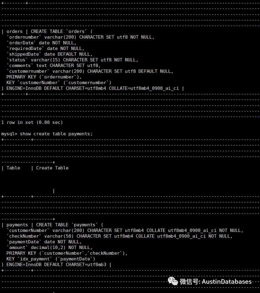260x293 pixels.
Task: Click the KEY `idx_payment` index line
Action: click(x=51, y=259)
